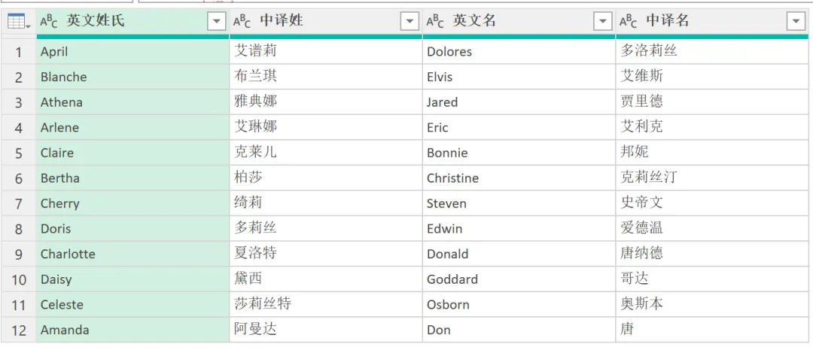Click the cell containing 雅典娜

[326, 102]
